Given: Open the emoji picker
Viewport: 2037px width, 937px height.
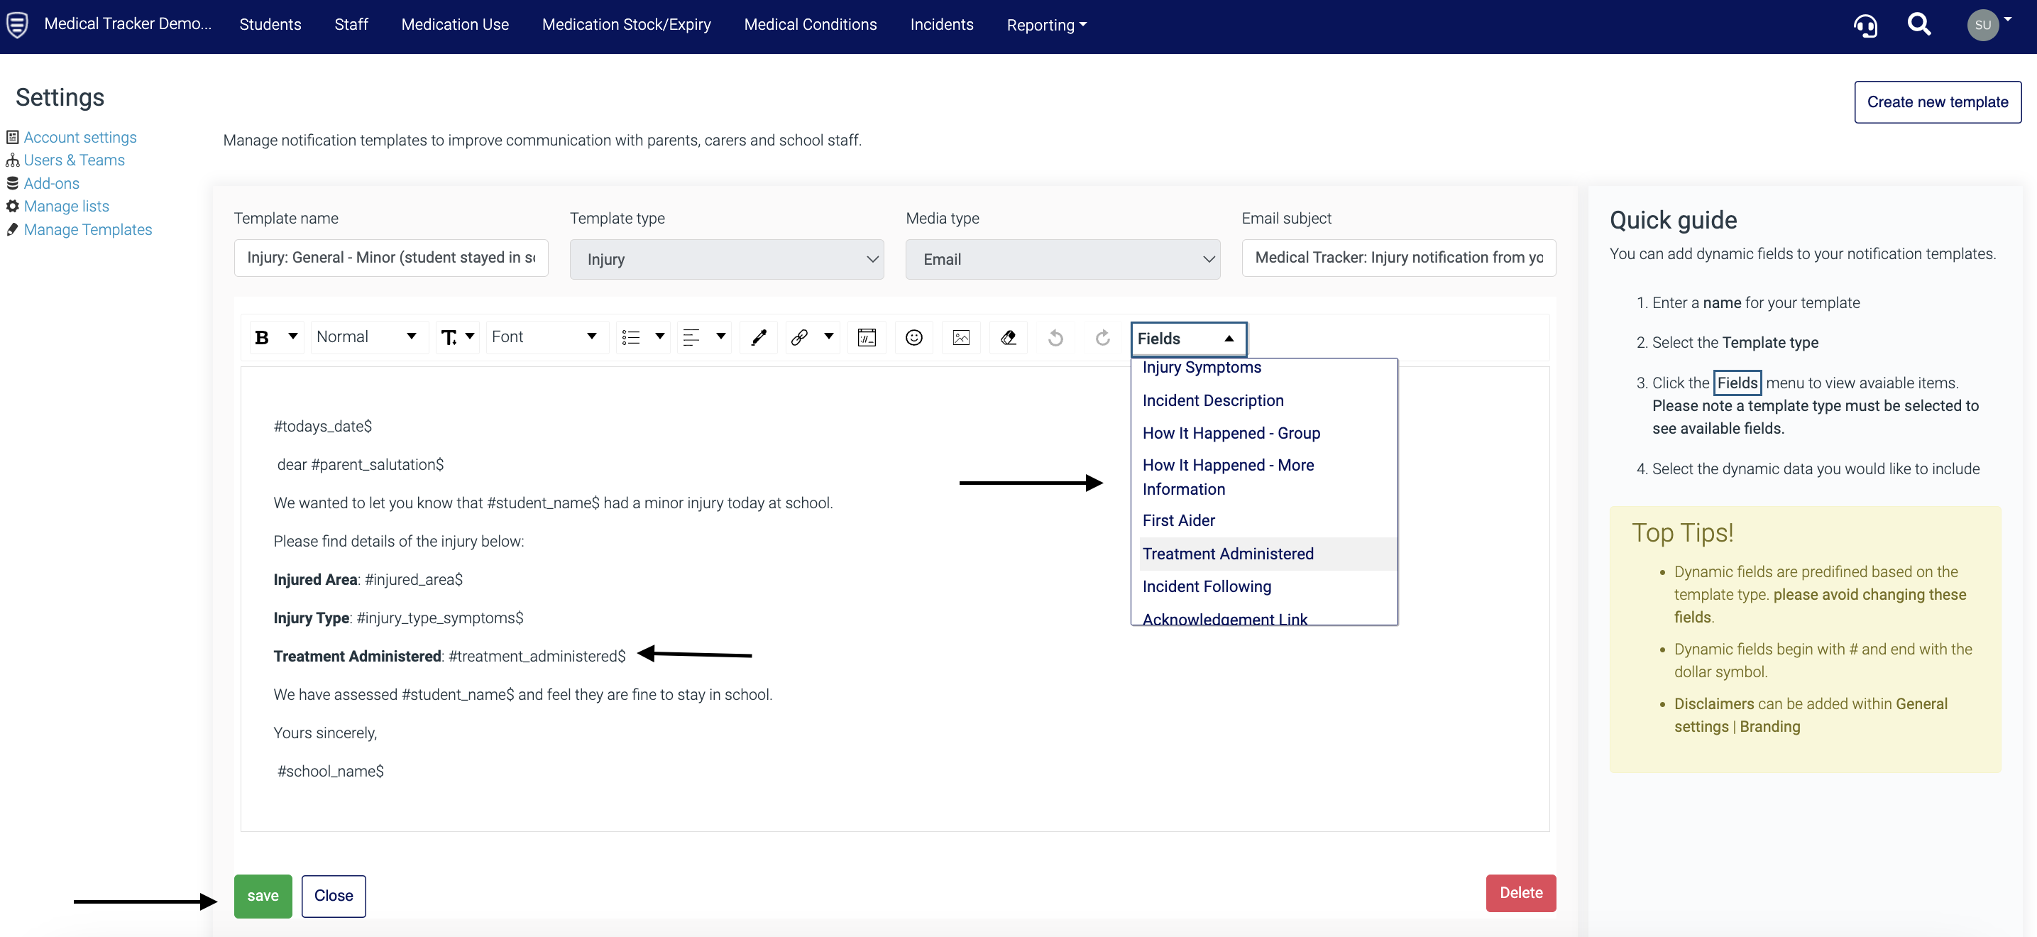Looking at the screenshot, I should click(x=913, y=337).
